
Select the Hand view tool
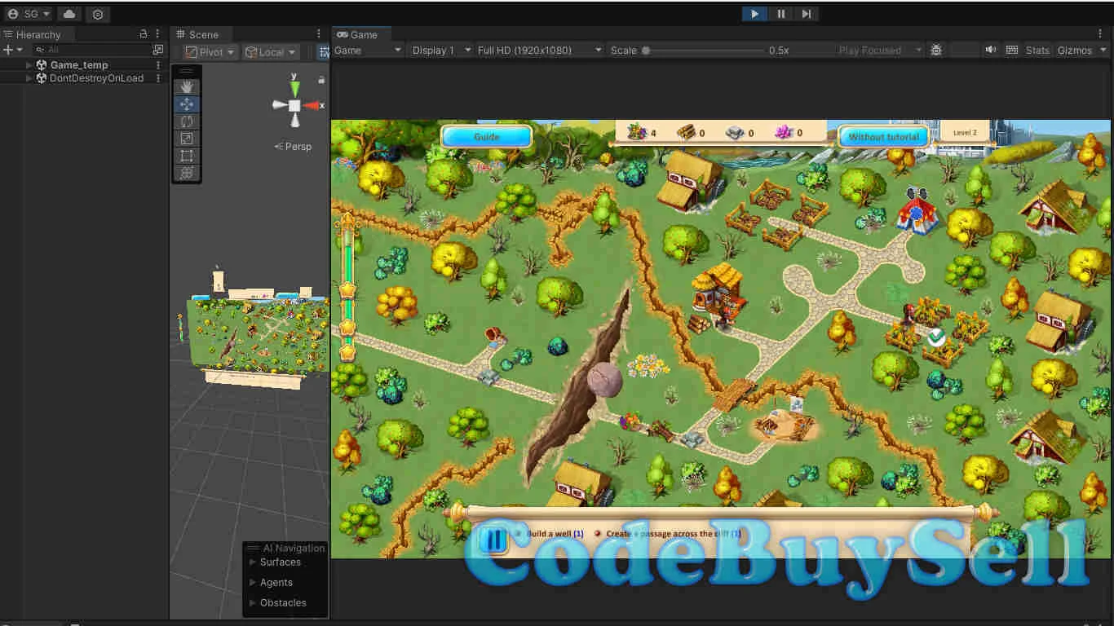[187, 86]
